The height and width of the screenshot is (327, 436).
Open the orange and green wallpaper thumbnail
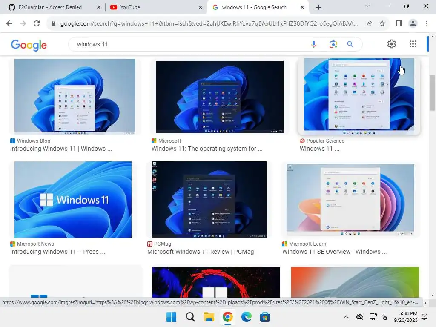(x=355, y=282)
